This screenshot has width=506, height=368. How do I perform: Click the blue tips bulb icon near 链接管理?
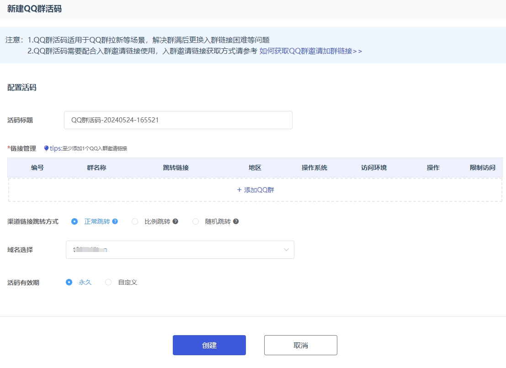pyautogui.click(x=46, y=148)
